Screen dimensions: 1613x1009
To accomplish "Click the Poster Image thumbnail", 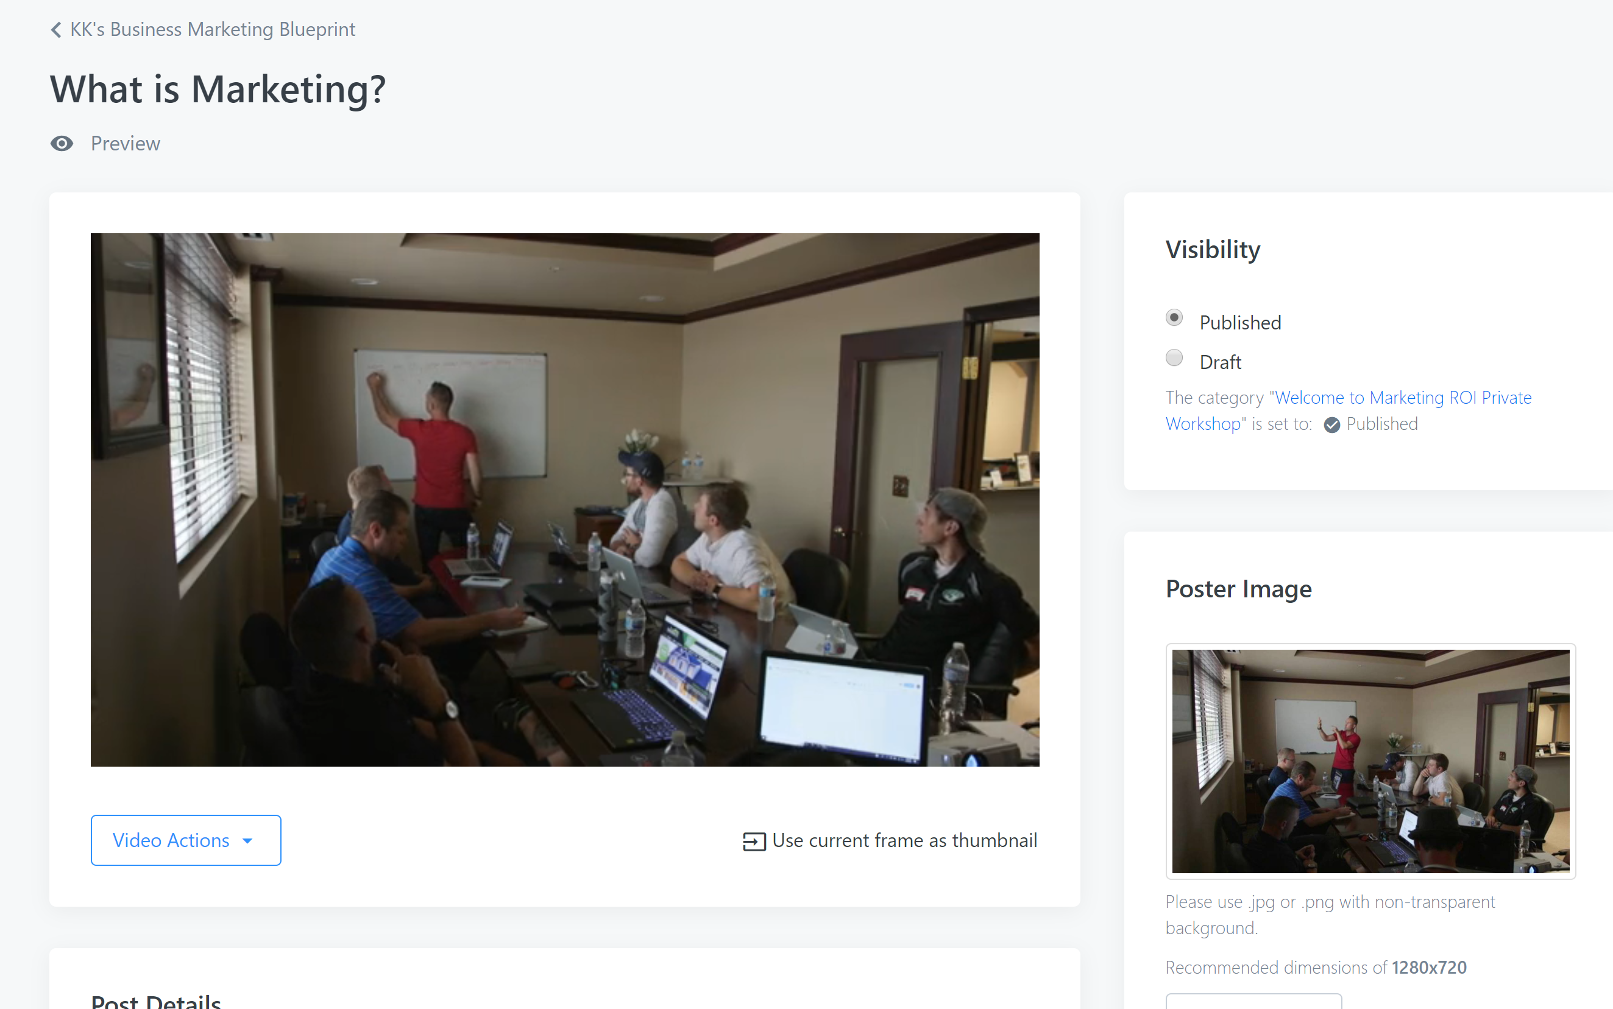I will pyautogui.click(x=1370, y=761).
